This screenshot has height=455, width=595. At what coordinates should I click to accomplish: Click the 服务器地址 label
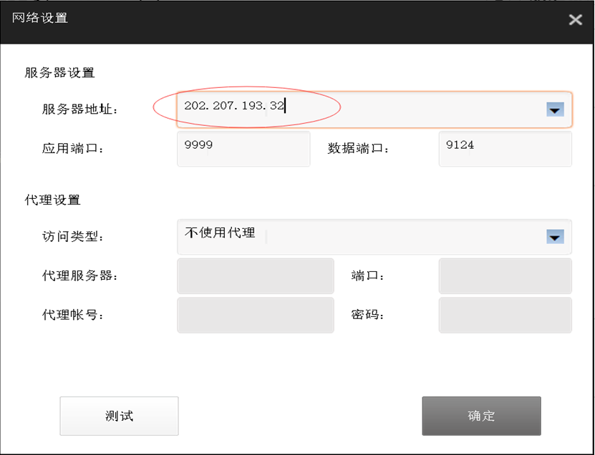point(79,109)
